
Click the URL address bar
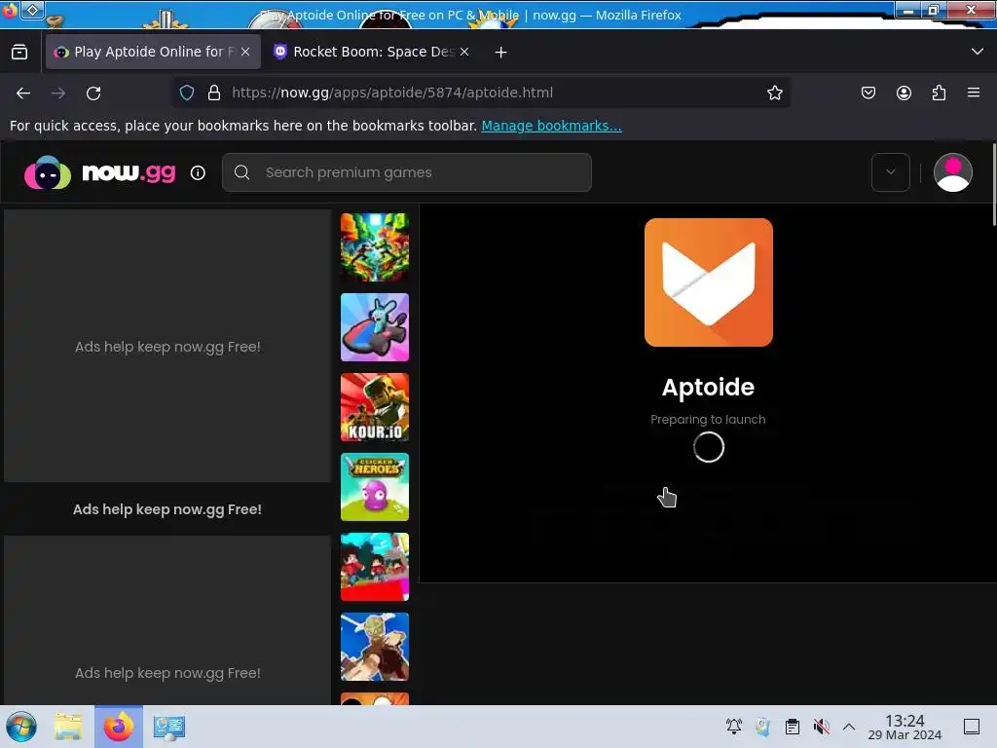point(483,93)
